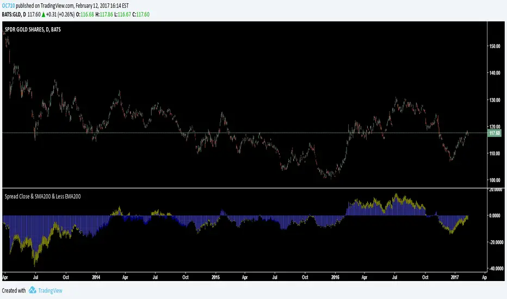This screenshot has width=507, height=299.
Task: Select the open value O:116.68
Action: click(85, 15)
